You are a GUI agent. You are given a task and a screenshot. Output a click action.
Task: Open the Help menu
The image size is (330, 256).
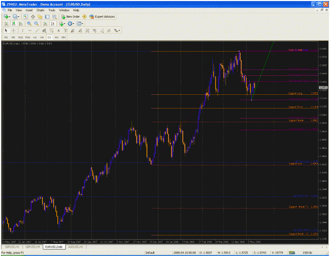click(76, 10)
